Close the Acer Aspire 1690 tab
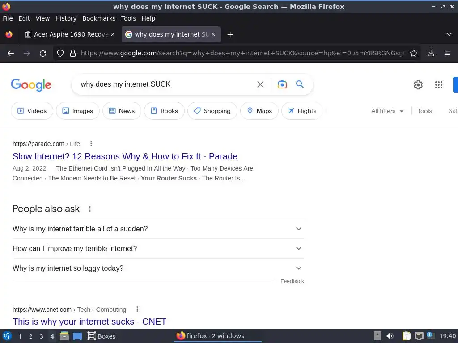 coord(113,34)
